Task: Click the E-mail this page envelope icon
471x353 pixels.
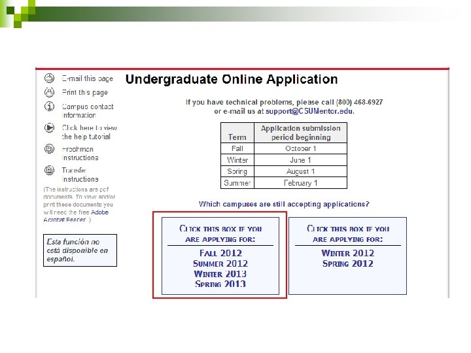Action: point(49,78)
